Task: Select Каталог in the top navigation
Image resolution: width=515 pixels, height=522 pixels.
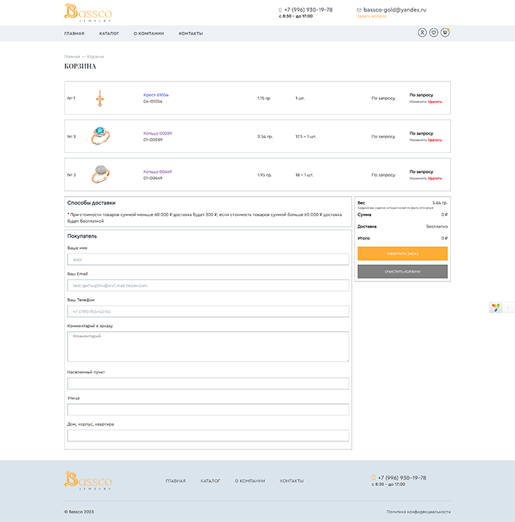Action: 109,34
